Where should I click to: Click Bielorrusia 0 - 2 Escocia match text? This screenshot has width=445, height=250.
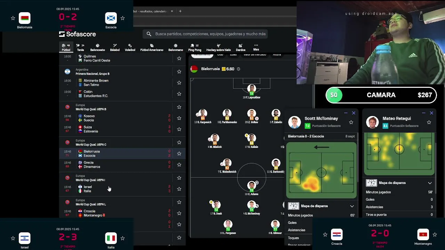click(x=306, y=136)
